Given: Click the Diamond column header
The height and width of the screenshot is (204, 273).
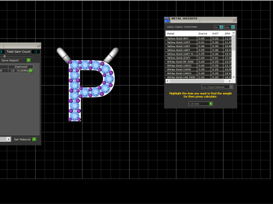Looking at the screenshot, I should click(21, 67).
